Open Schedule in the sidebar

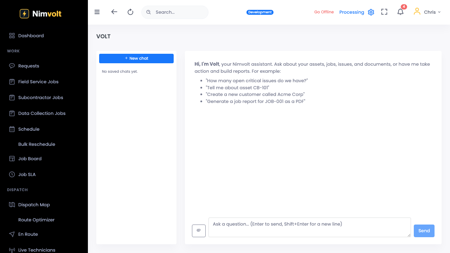[29, 129]
